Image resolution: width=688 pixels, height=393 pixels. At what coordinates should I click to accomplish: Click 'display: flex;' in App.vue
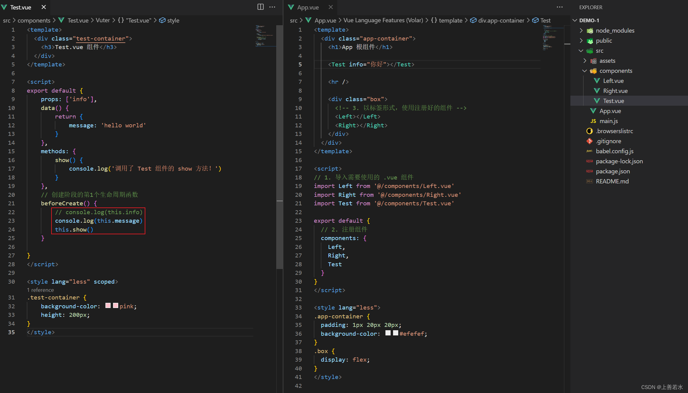coord(345,360)
